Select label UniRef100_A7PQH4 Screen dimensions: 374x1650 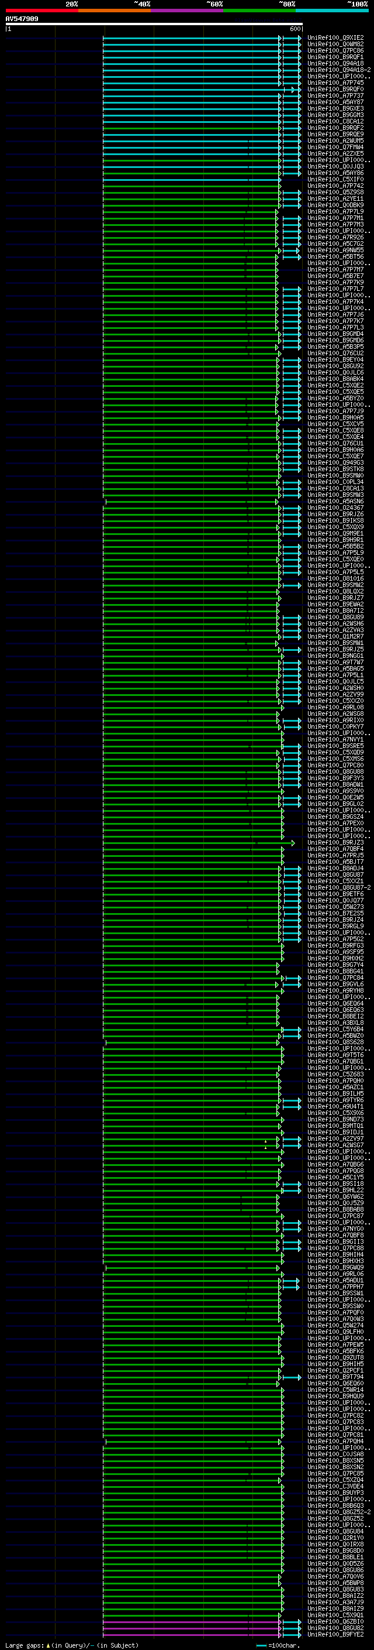(335, 1440)
